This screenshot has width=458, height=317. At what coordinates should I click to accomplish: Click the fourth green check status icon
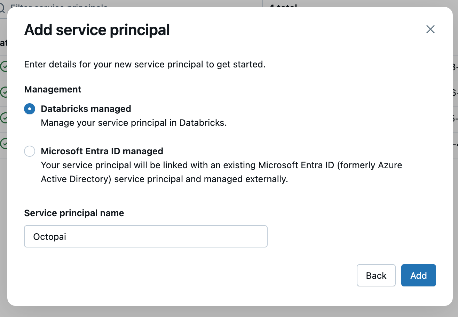4,143
